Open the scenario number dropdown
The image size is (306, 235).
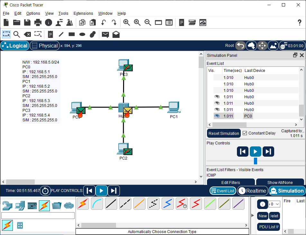tap(274, 204)
